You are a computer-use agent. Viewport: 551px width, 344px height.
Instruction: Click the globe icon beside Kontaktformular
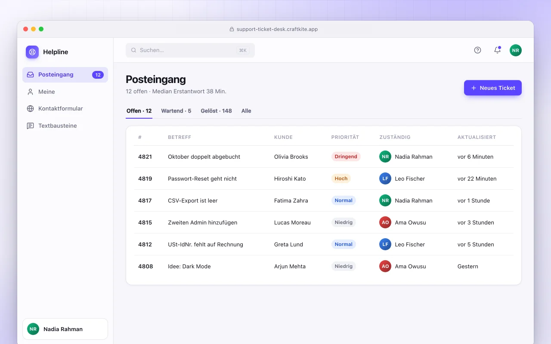[x=30, y=109]
